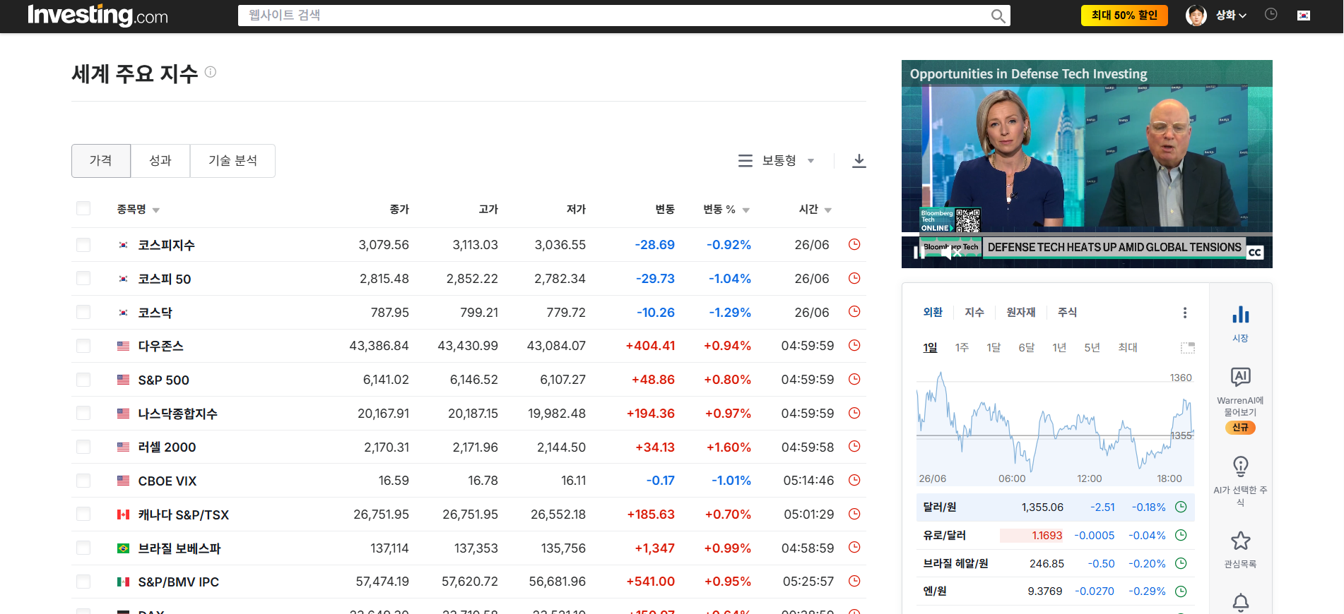Click the search magnifier icon
Image resolution: width=1344 pixels, height=614 pixels.
(998, 16)
